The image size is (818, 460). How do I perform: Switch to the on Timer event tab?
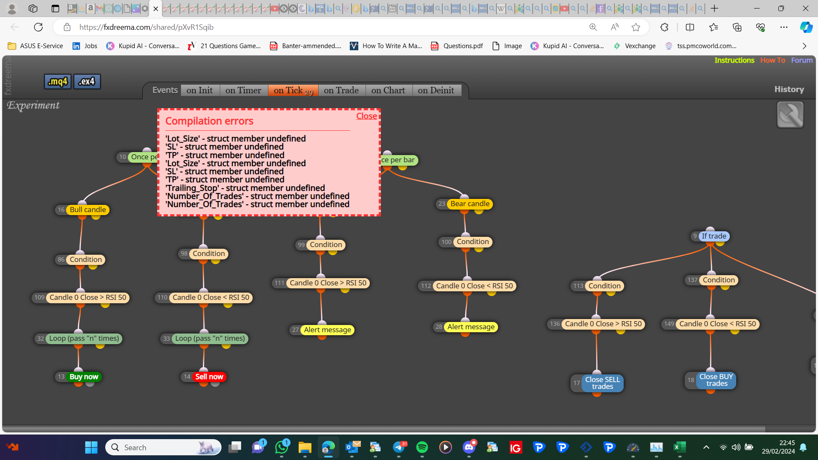click(x=243, y=90)
